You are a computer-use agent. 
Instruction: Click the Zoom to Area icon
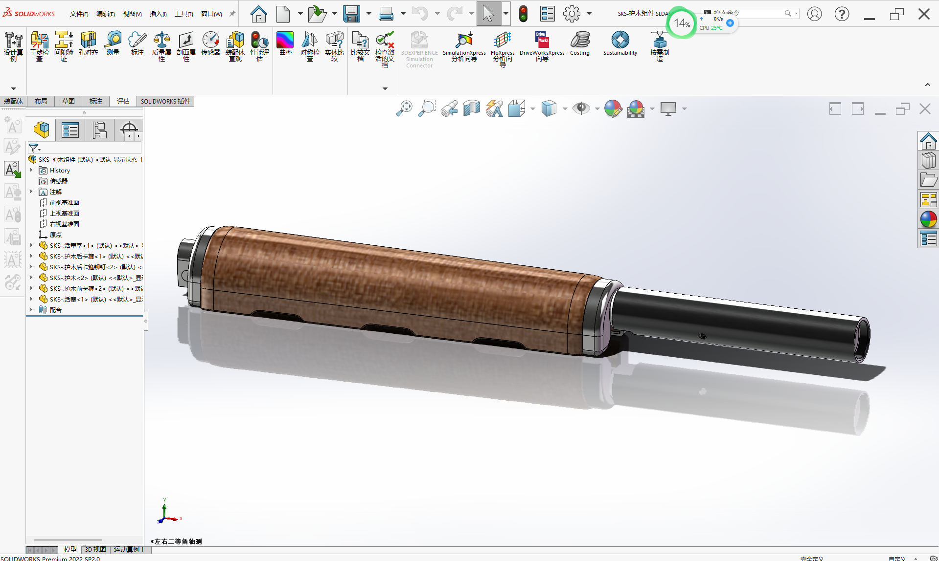pyautogui.click(x=427, y=108)
